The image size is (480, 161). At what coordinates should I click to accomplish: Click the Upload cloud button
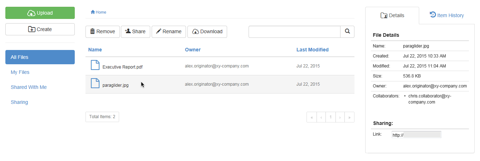click(40, 13)
